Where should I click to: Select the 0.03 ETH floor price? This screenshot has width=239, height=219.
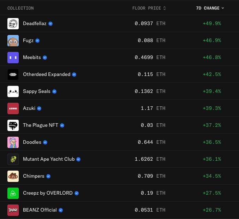pos(153,125)
